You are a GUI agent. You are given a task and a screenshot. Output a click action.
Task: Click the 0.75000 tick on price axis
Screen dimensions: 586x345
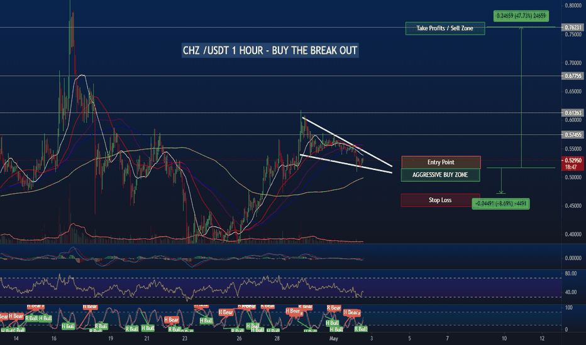tap(573, 34)
